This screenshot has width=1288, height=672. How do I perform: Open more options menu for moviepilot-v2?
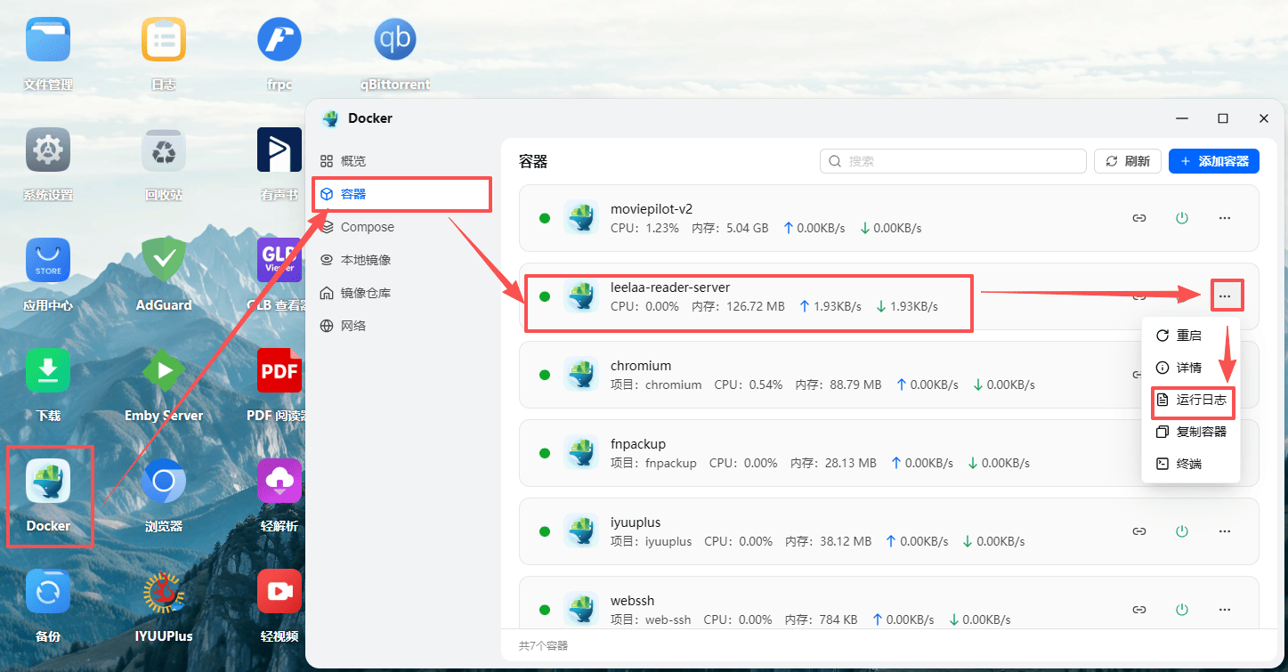pyautogui.click(x=1225, y=218)
